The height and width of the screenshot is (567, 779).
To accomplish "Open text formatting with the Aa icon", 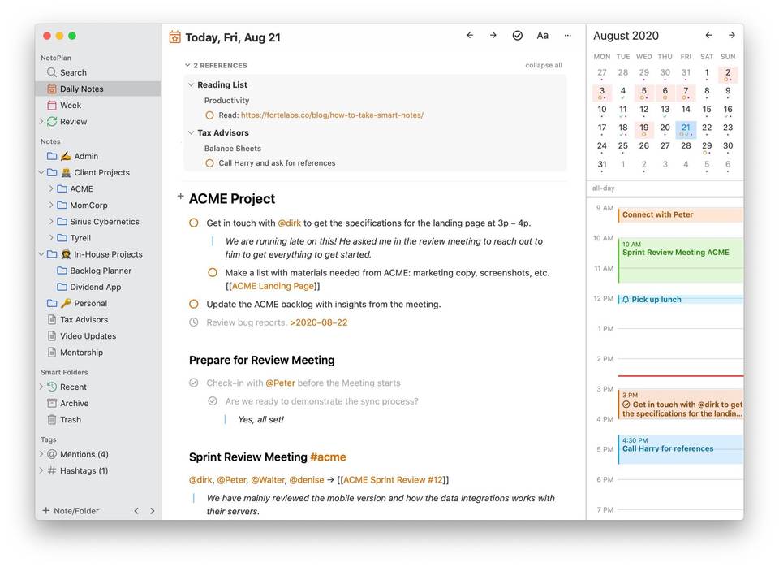I will coord(542,36).
